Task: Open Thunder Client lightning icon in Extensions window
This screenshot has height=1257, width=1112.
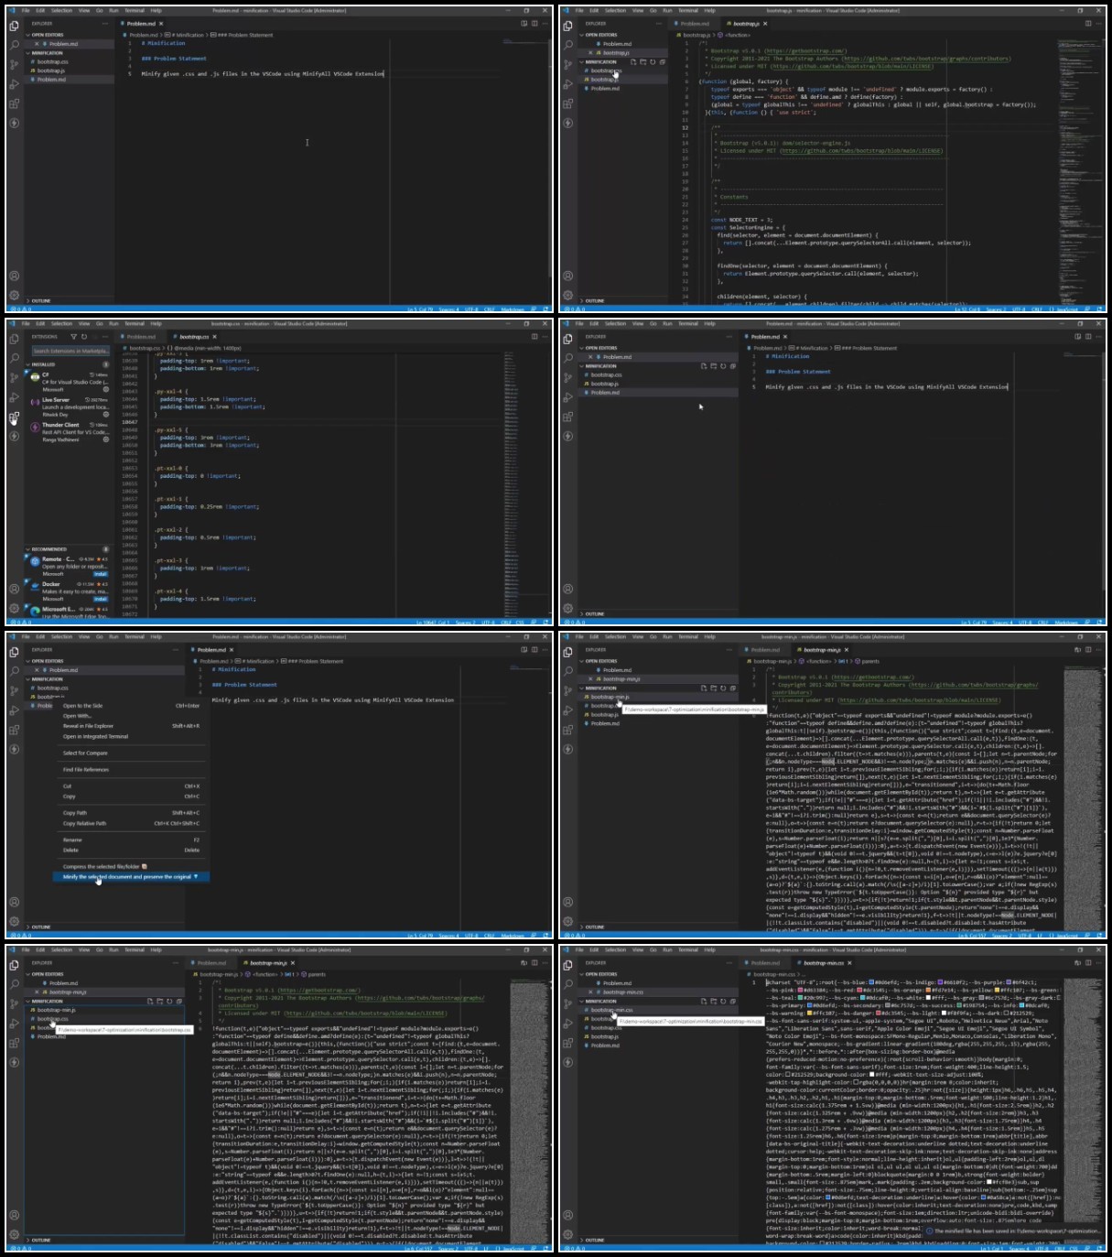Action: [14, 437]
